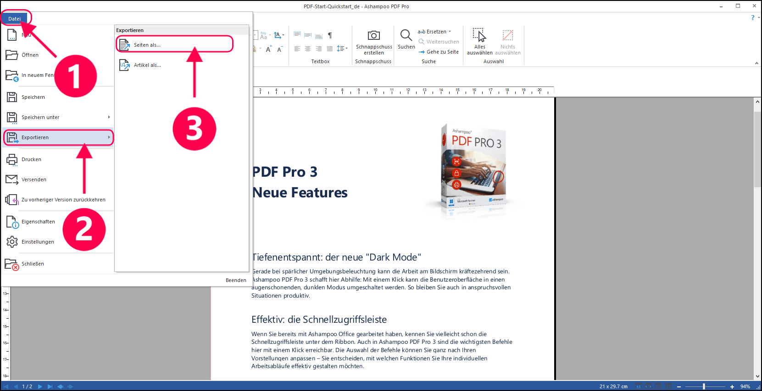Center text in Textbox group
Viewport: 762px width, 391px height.
pos(308,49)
